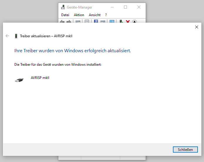The width and height of the screenshot is (204, 162).
Task: Click the disable device down-arrow toolbar icon
Action: coord(135,21)
